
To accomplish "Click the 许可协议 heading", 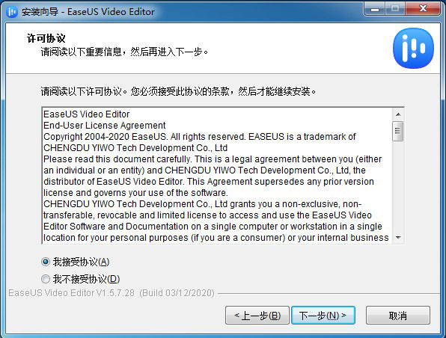I will (x=46, y=38).
